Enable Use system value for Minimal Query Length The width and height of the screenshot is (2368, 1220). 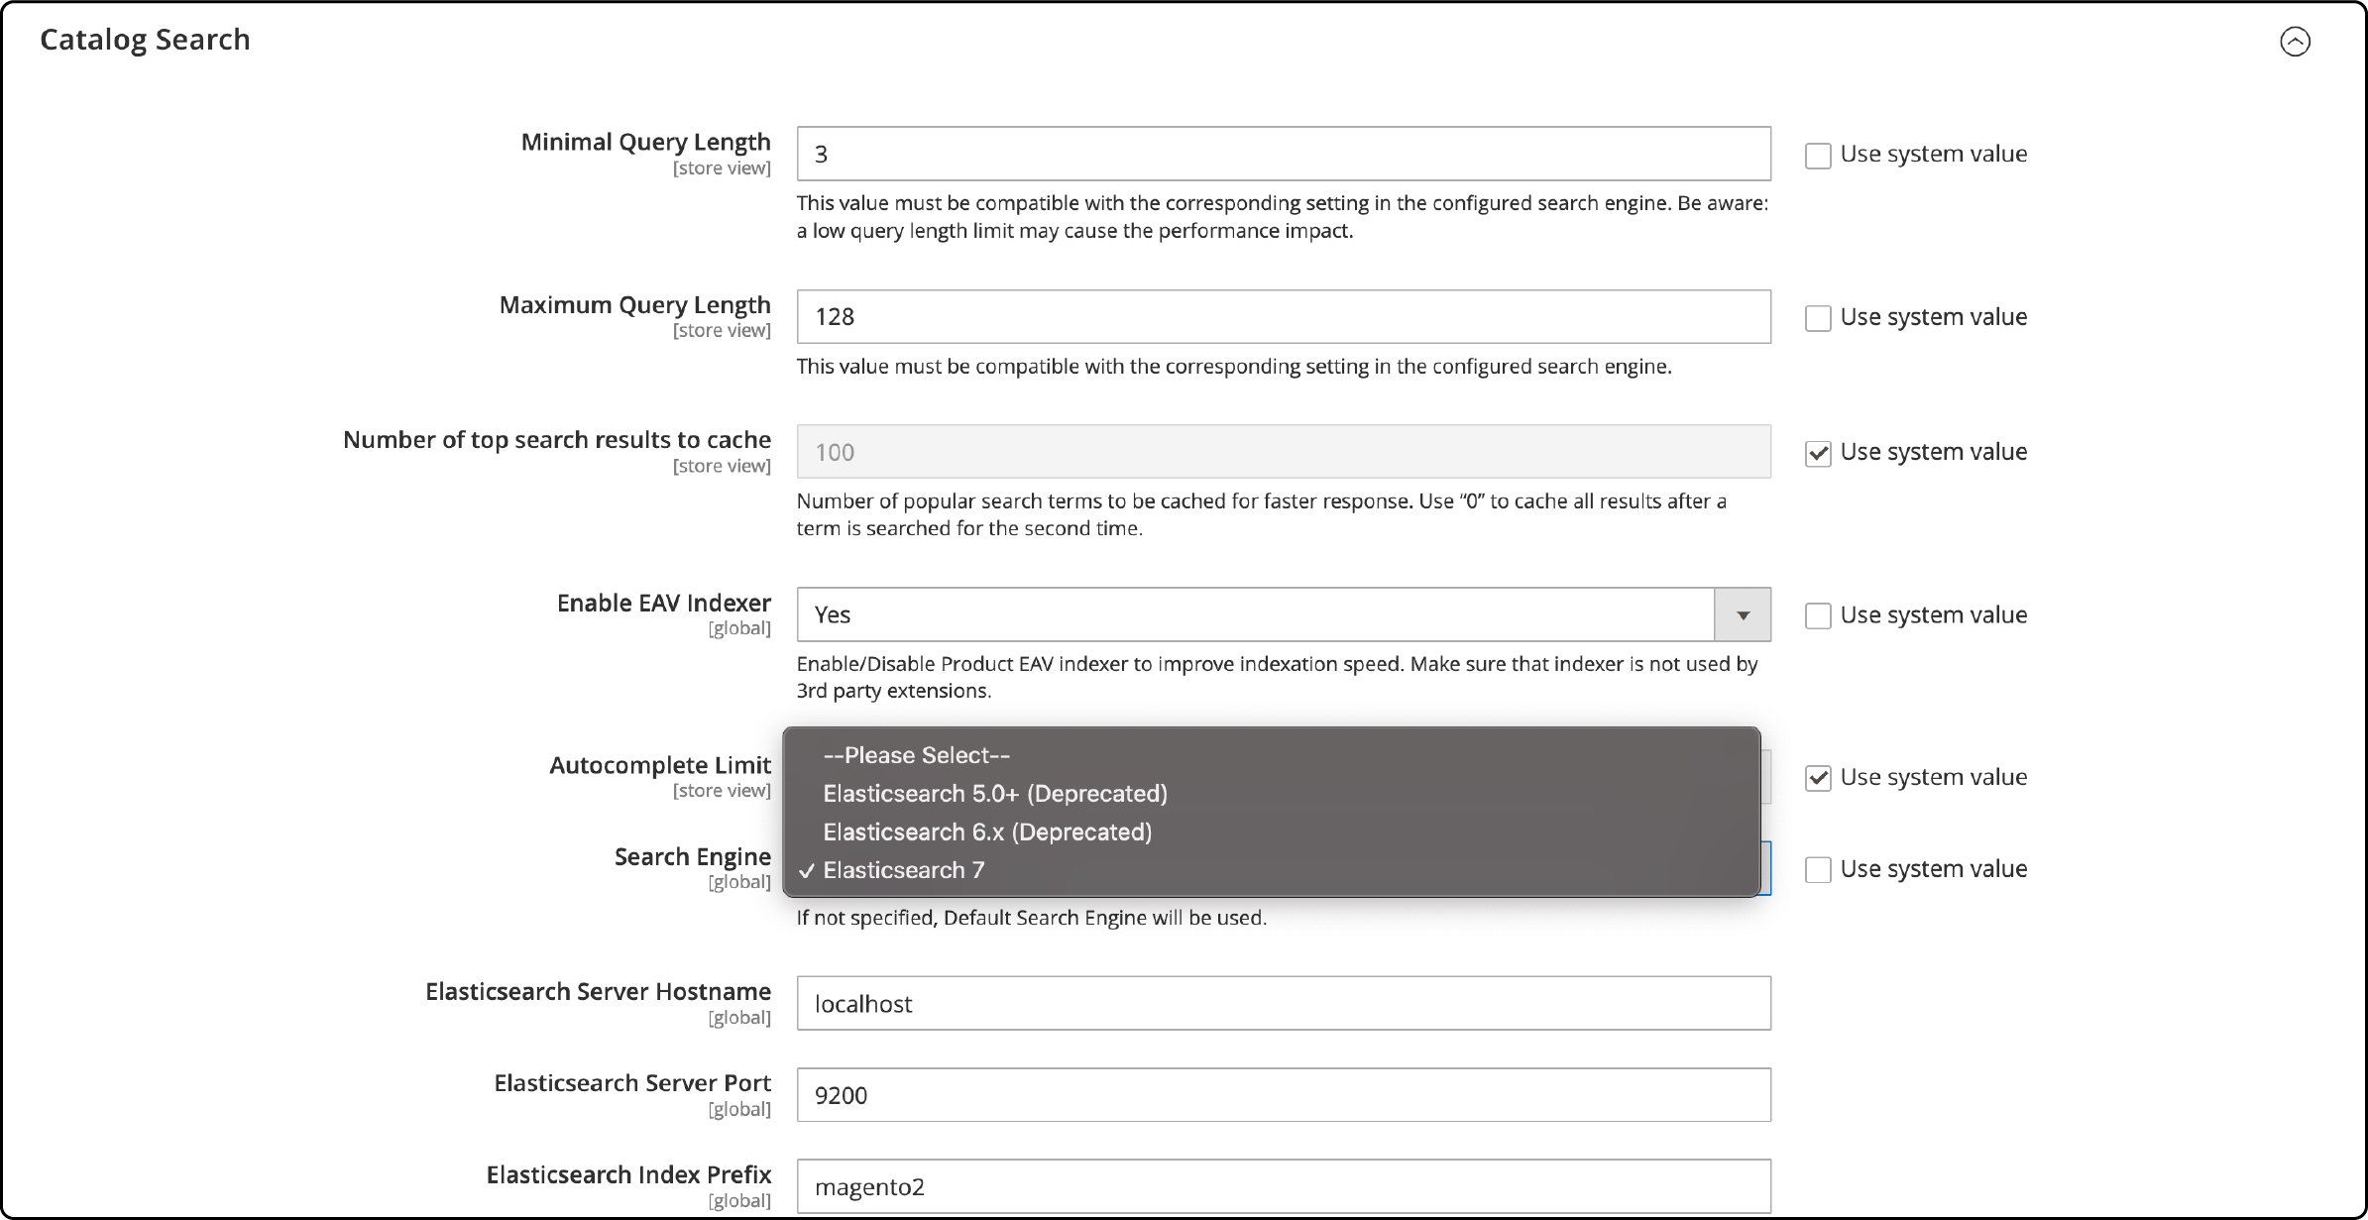pyautogui.click(x=1817, y=153)
